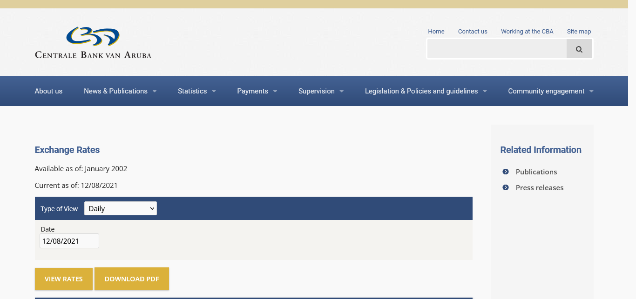The image size is (636, 299).
Task: Click the Download PDF button
Action: click(x=132, y=279)
